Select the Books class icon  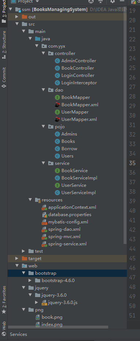pyautogui.click(x=57, y=141)
